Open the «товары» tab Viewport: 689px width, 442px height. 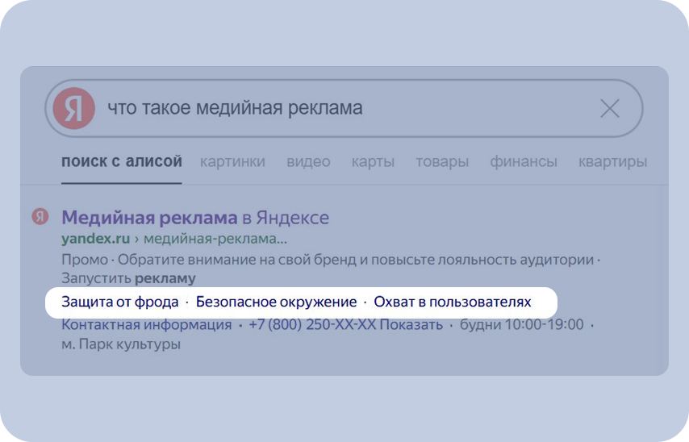pyautogui.click(x=442, y=161)
